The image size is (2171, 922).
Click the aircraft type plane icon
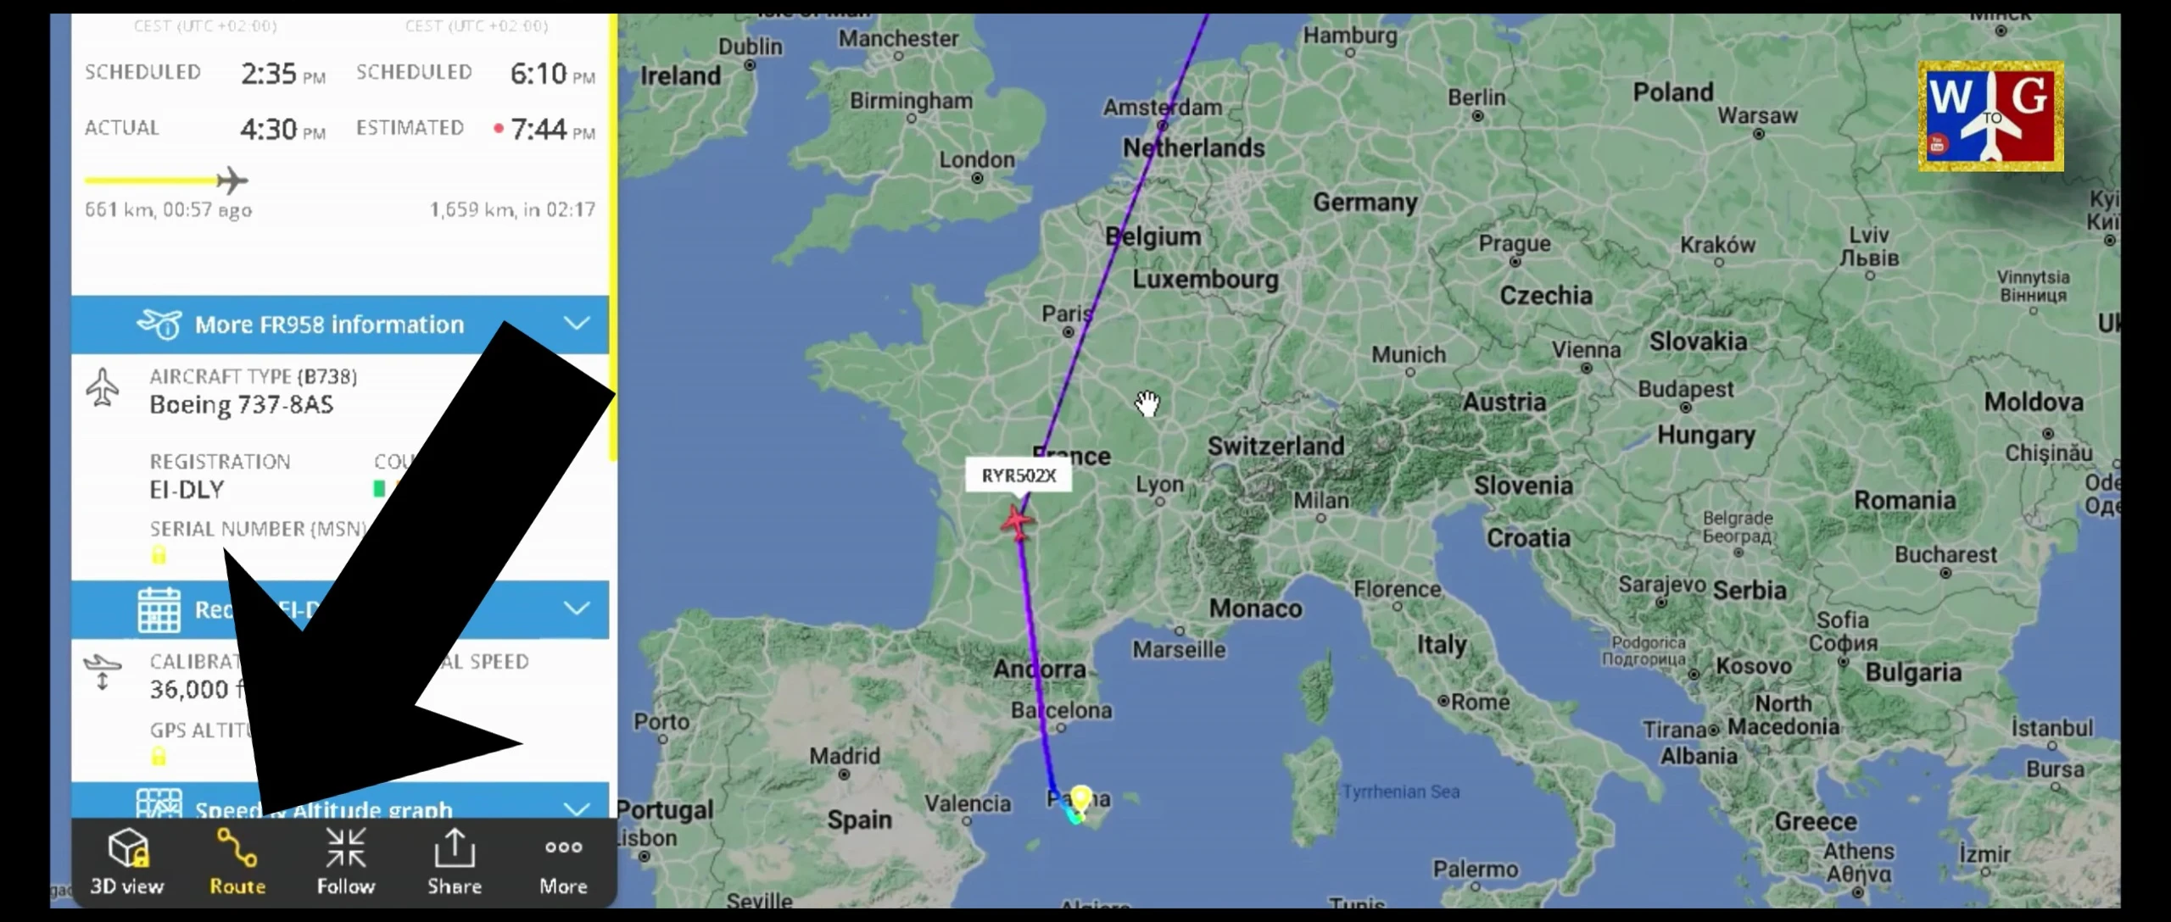[103, 387]
